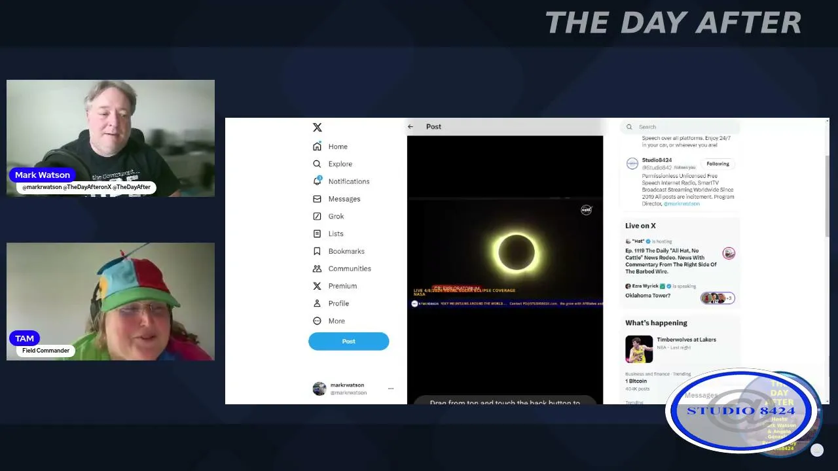Click the Profile label
838x471 pixels.
coord(338,304)
